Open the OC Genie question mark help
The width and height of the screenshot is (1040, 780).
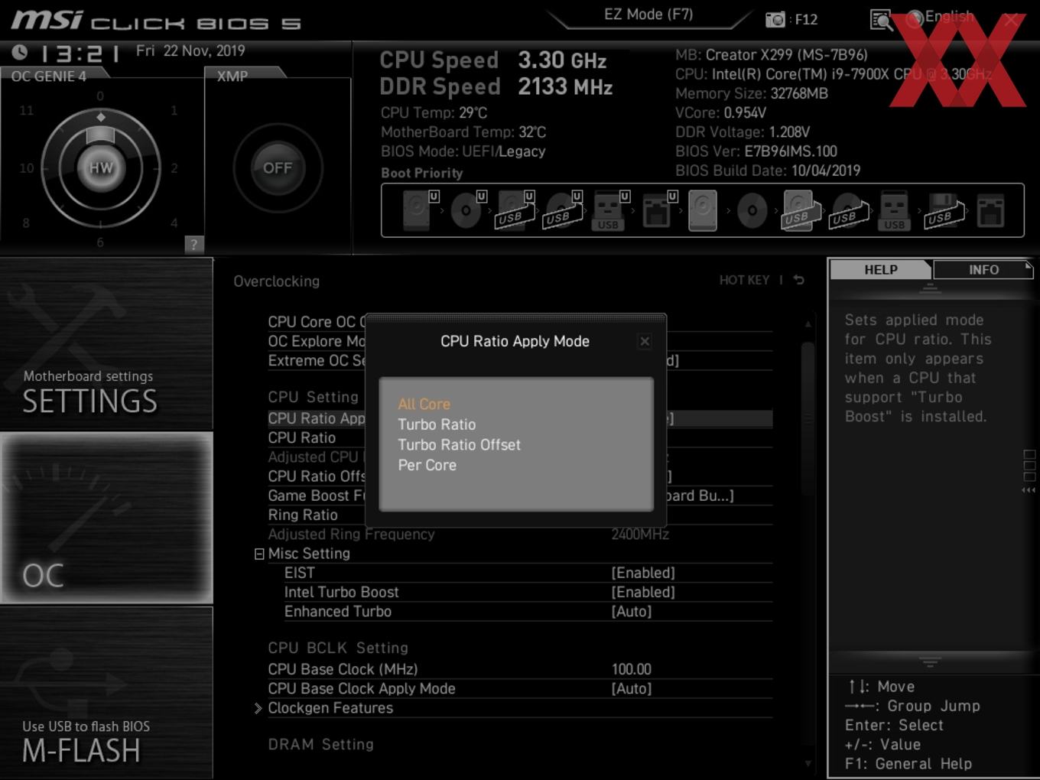click(194, 244)
